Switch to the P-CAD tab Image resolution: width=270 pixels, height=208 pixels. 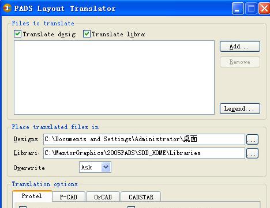pyautogui.click(x=69, y=196)
